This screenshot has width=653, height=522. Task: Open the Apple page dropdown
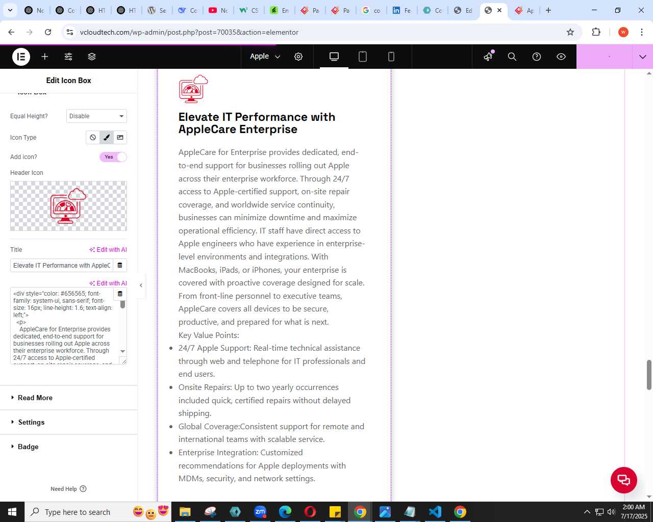[x=265, y=57]
